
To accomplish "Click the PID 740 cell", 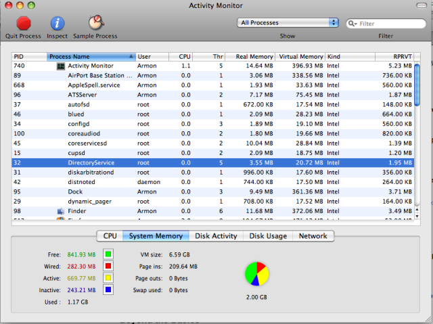I will (x=19, y=66).
